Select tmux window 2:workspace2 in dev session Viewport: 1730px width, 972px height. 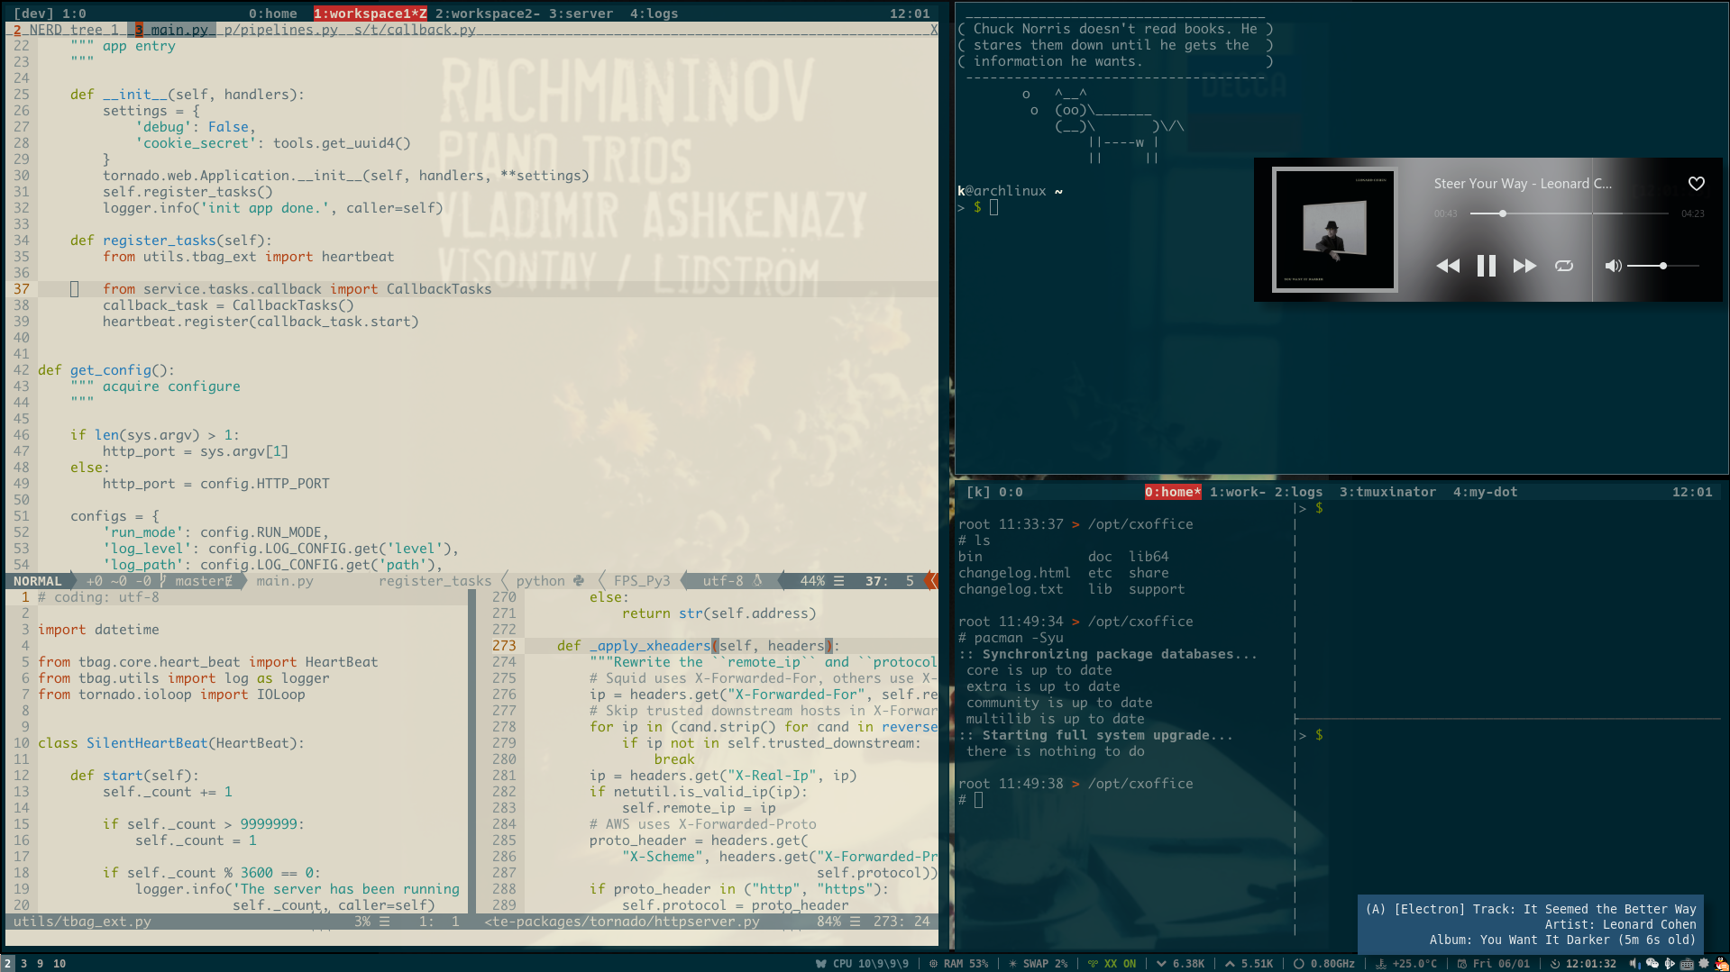tap(488, 14)
